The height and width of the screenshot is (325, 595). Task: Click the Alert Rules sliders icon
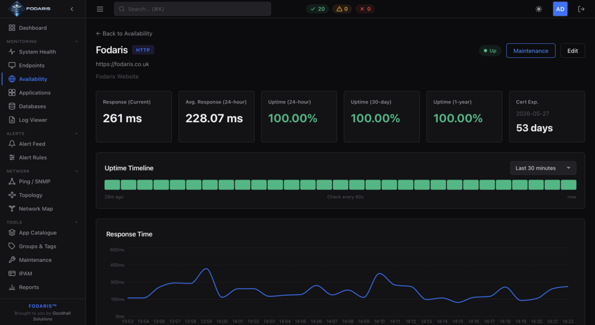click(12, 158)
